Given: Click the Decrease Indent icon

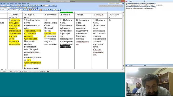Looking at the screenshot, I should point(48,10).
